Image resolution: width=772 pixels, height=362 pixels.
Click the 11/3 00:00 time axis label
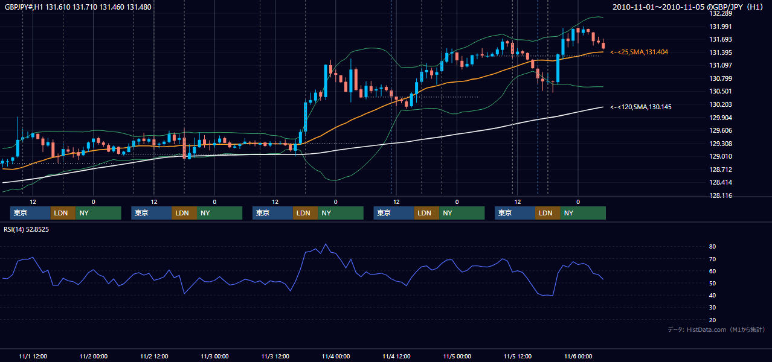(x=214, y=356)
